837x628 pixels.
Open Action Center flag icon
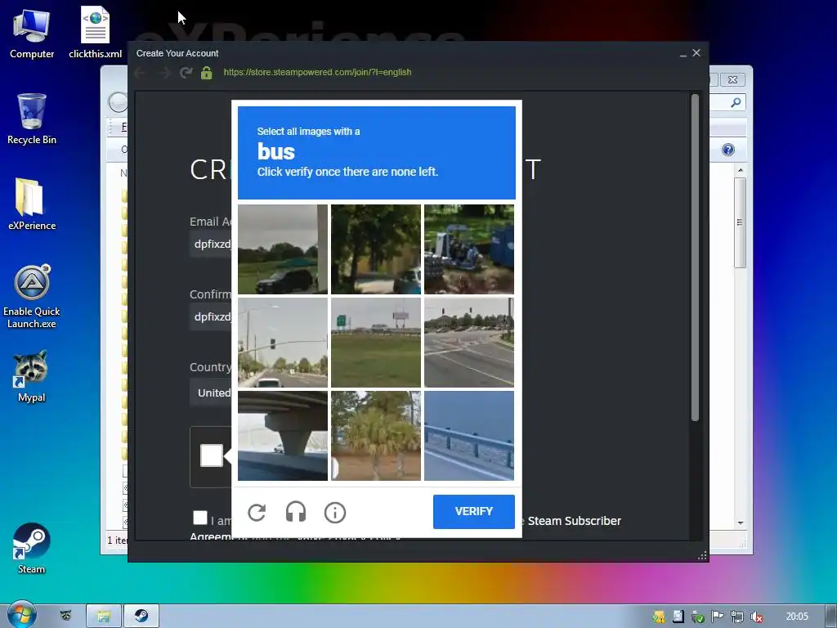717,617
